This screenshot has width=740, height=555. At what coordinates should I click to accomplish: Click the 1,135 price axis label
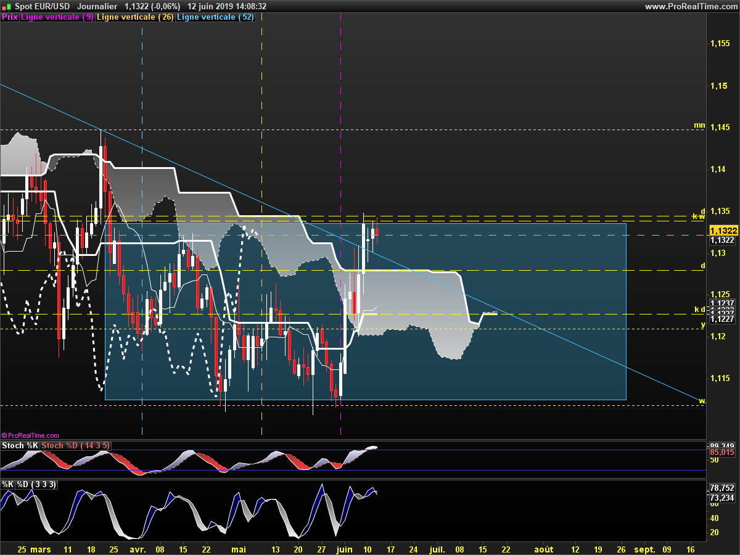coord(720,212)
